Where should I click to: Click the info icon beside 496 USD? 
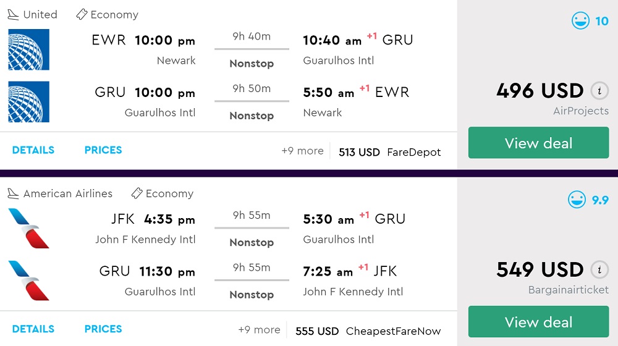[598, 91]
